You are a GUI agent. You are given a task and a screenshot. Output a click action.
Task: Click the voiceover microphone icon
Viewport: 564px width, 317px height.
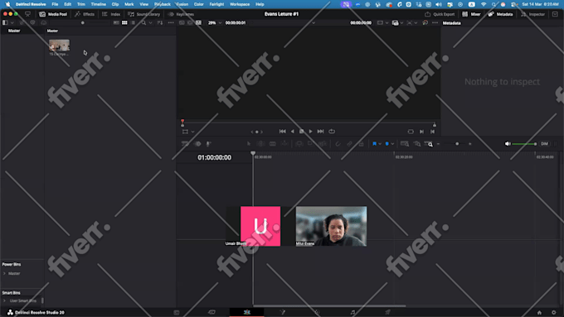coord(208,143)
